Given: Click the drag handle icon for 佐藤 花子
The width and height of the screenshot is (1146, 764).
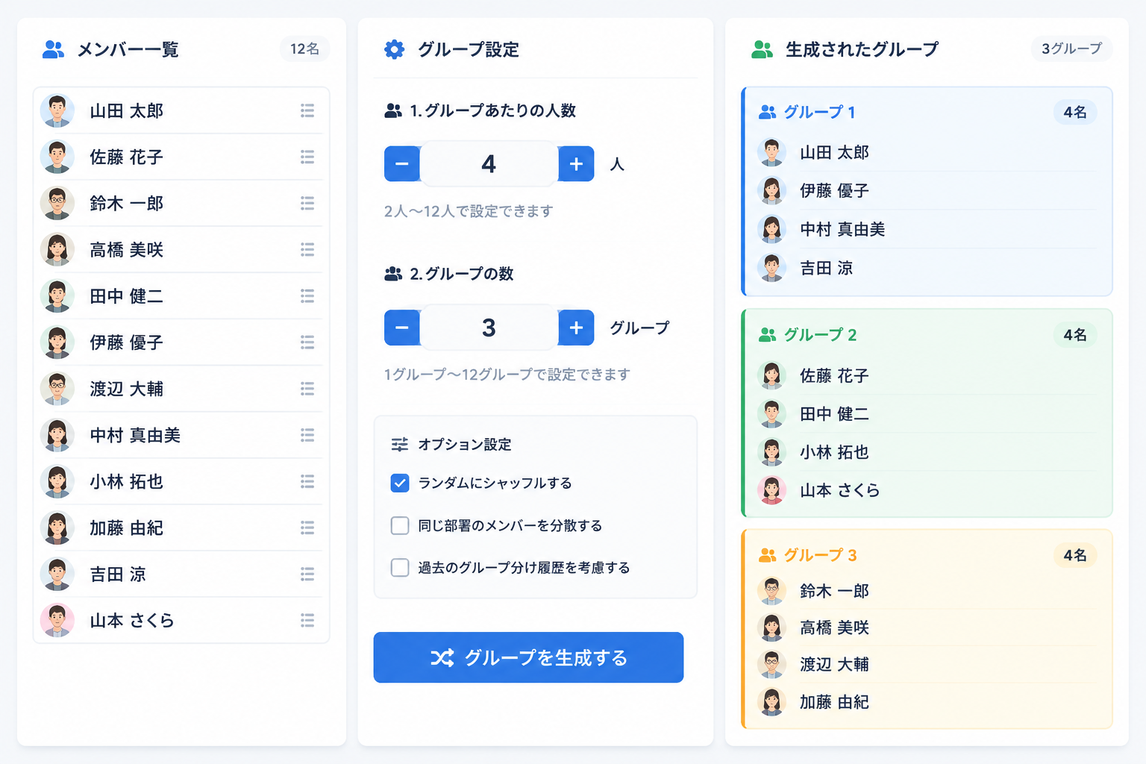Looking at the screenshot, I should point(307,157).
